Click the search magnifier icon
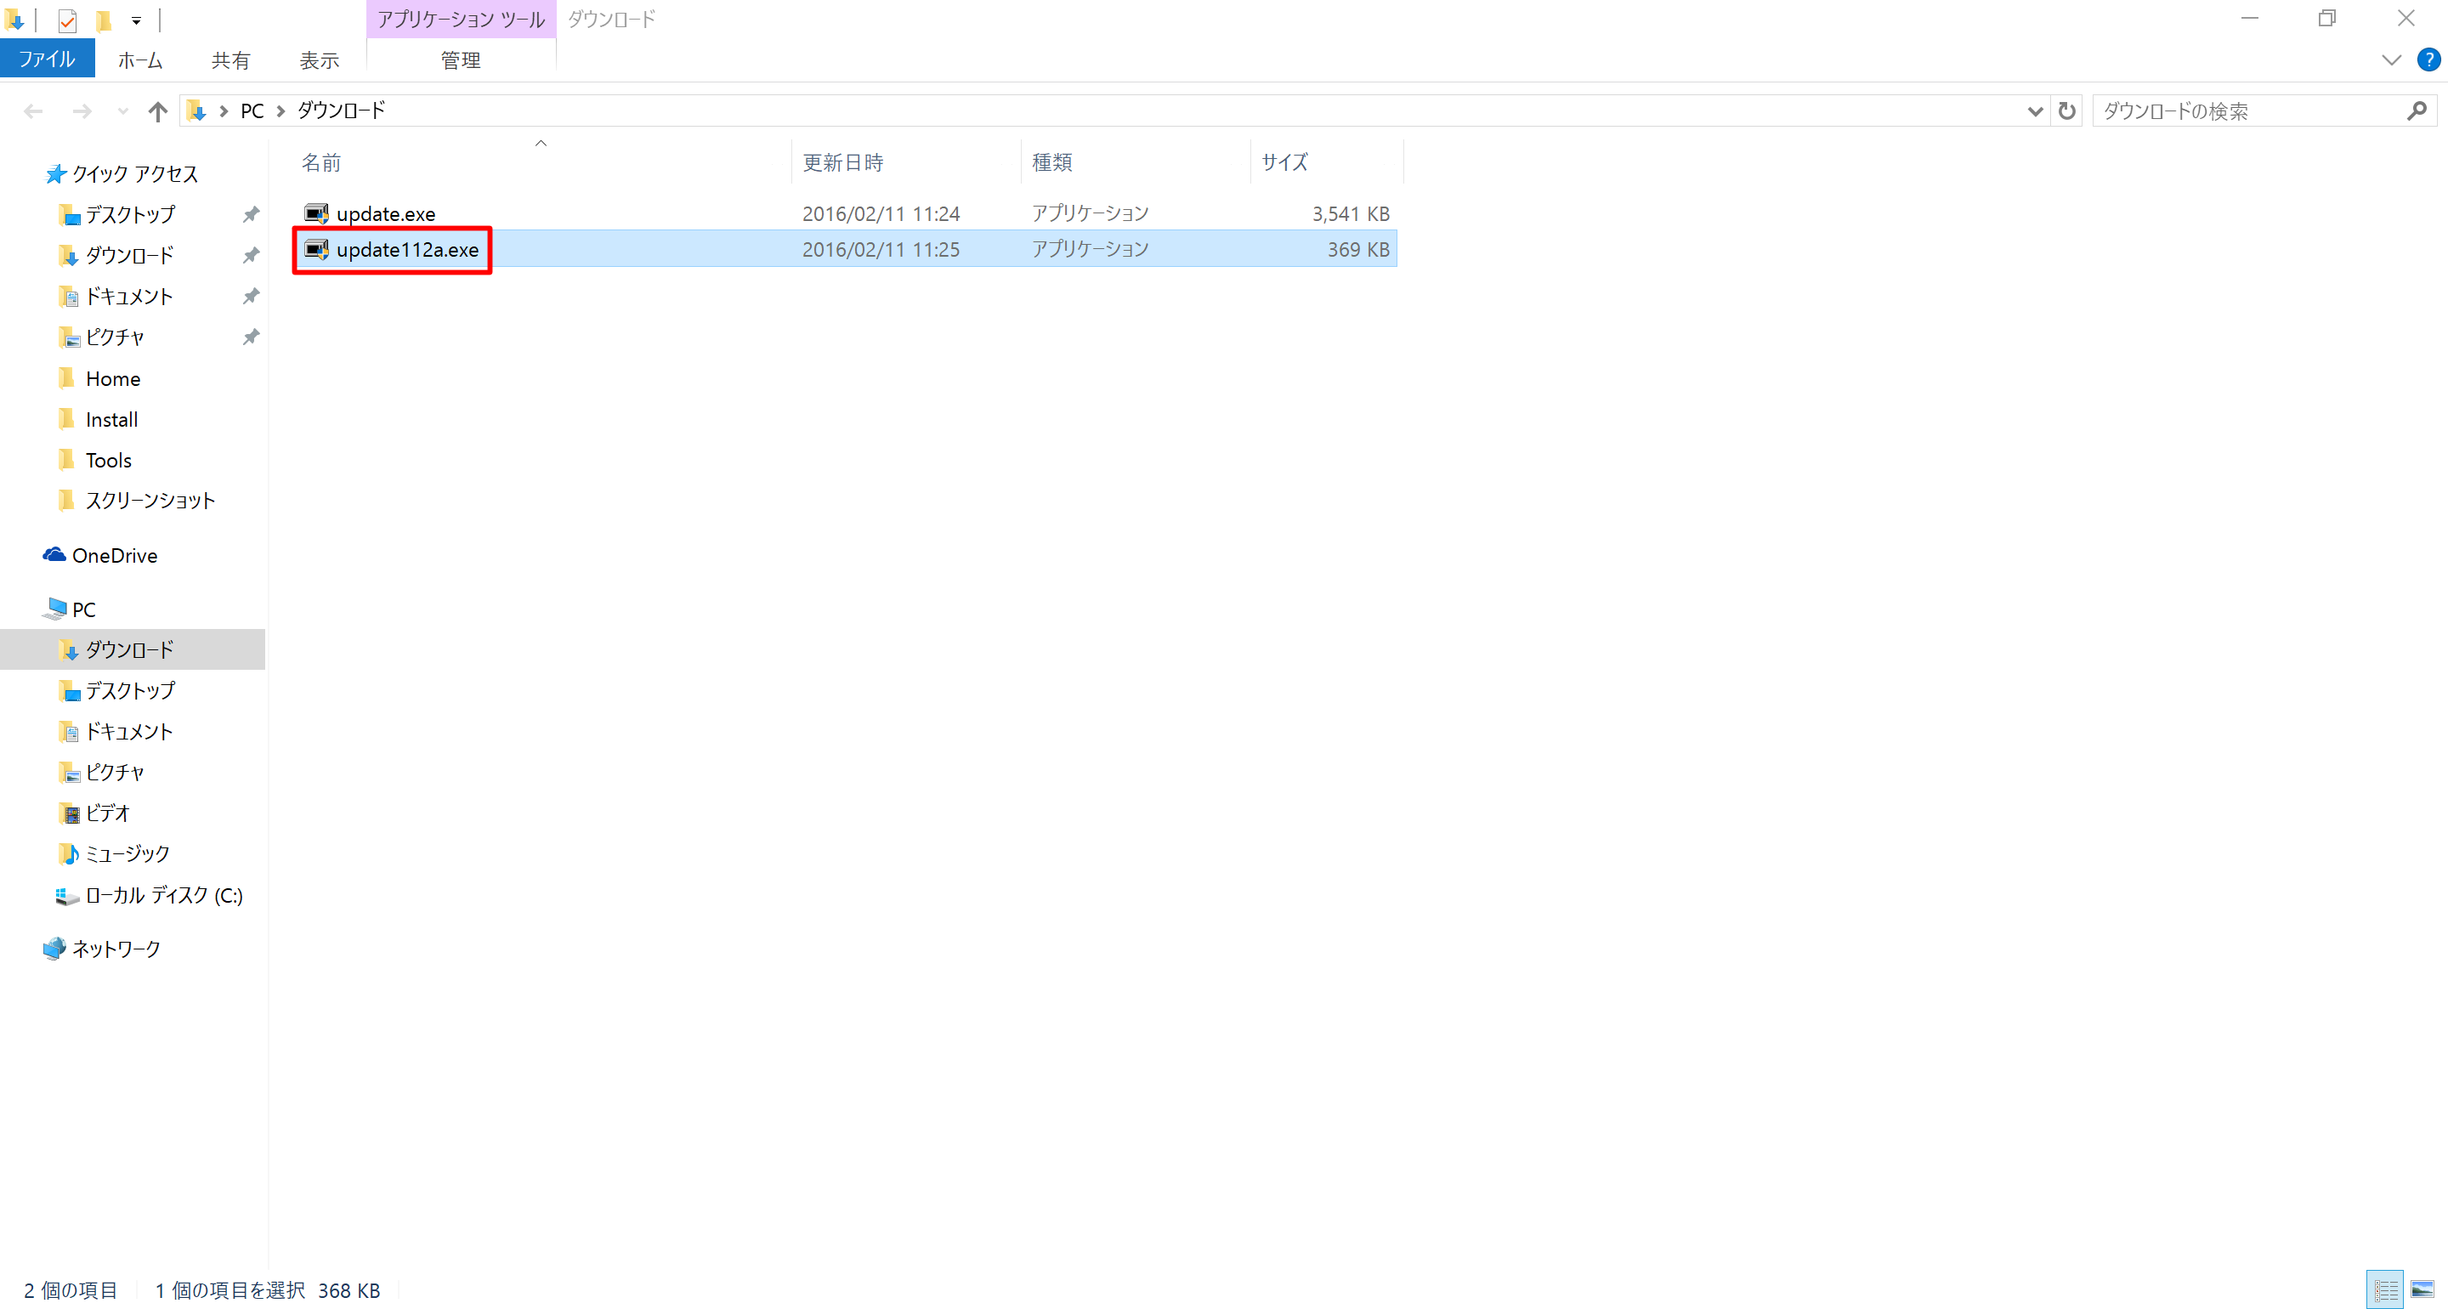 (x=2417, y=111)
